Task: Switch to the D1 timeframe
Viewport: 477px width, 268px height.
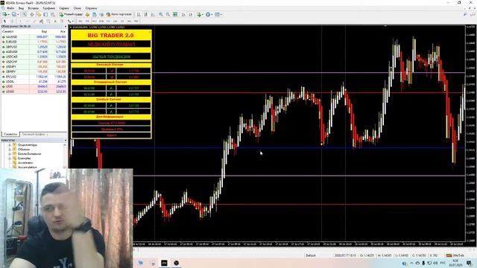Action: click(x=122, y=21)
